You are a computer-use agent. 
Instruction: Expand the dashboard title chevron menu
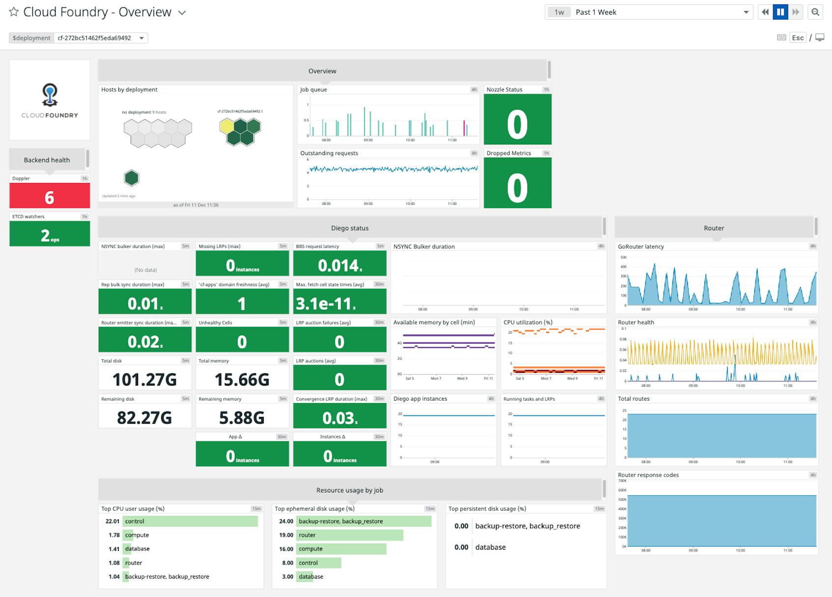pos(181,13)
